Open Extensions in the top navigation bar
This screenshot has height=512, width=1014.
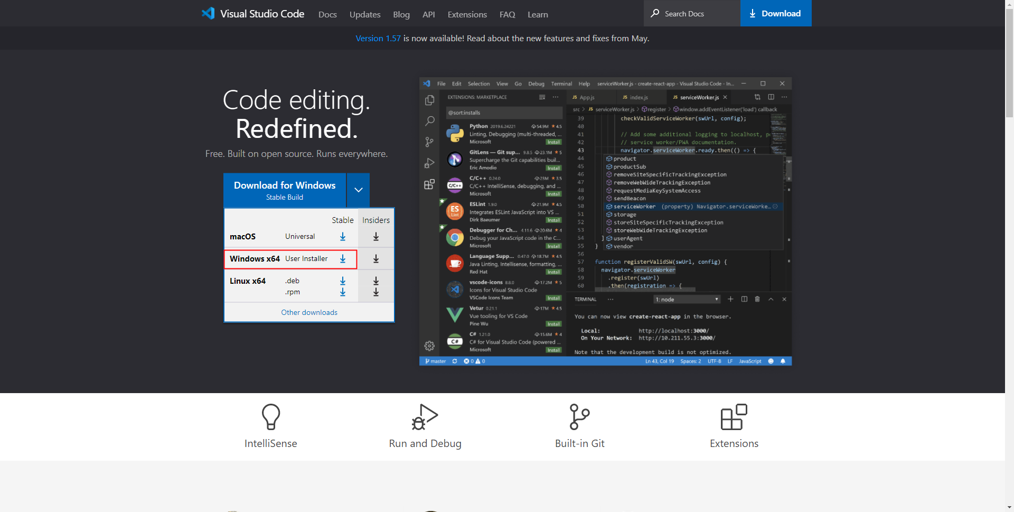(467, 15)
